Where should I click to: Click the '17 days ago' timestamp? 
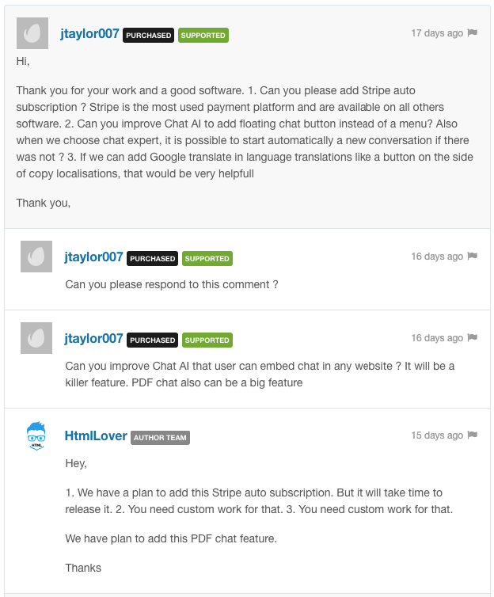point(437,33)
